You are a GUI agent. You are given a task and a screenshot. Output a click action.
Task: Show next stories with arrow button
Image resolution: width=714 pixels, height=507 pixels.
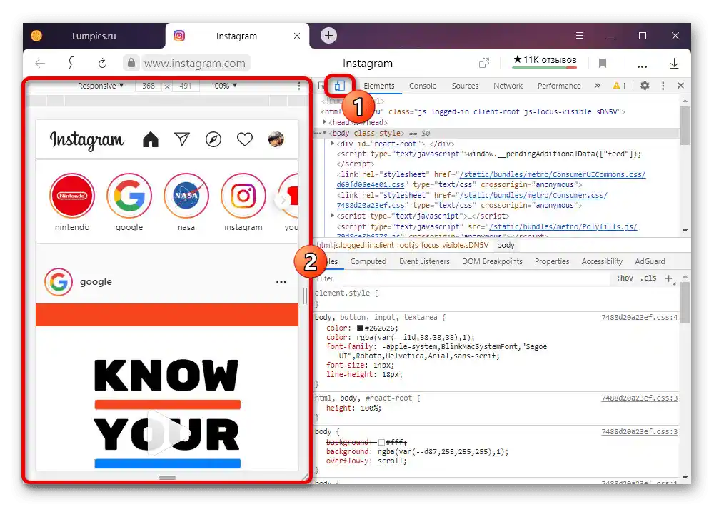(283, 199)
